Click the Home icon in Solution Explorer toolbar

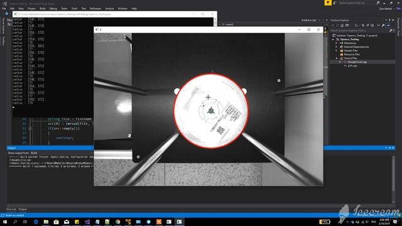tap(342, 25)
